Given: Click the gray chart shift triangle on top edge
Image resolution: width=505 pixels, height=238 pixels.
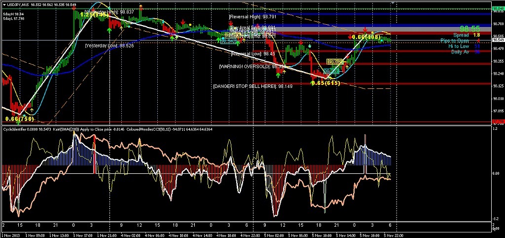Looking at the screenshot, I should [x=392, y=2].
